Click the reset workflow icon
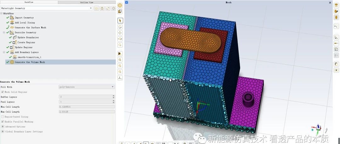Screen dimensions: 340x144 108,8
